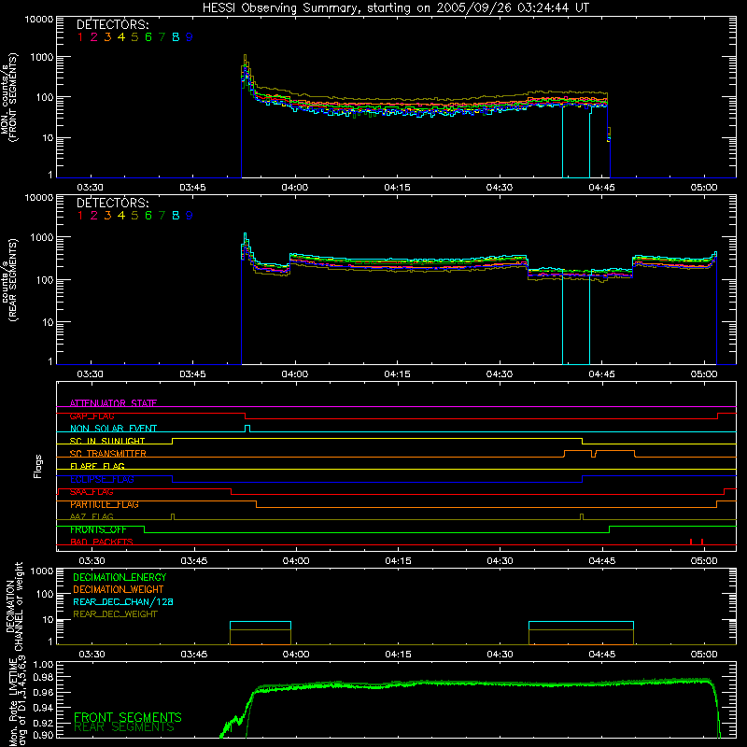This screenshot has width=747, height=747.
Task: Click the ECLIPSE_FLAG label
Action: [x=102, y=479]
